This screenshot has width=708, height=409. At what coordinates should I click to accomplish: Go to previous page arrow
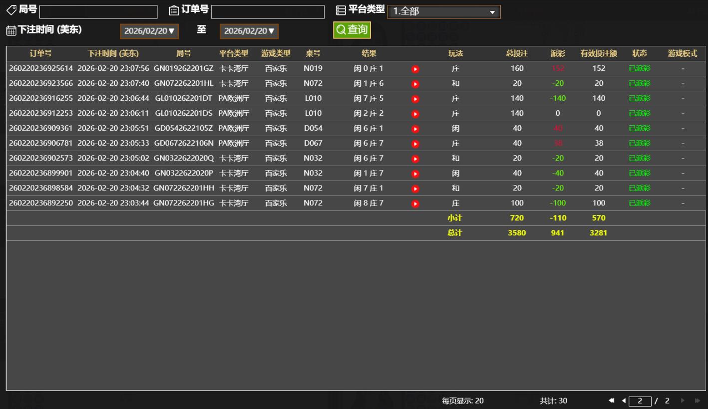point(623,401)
